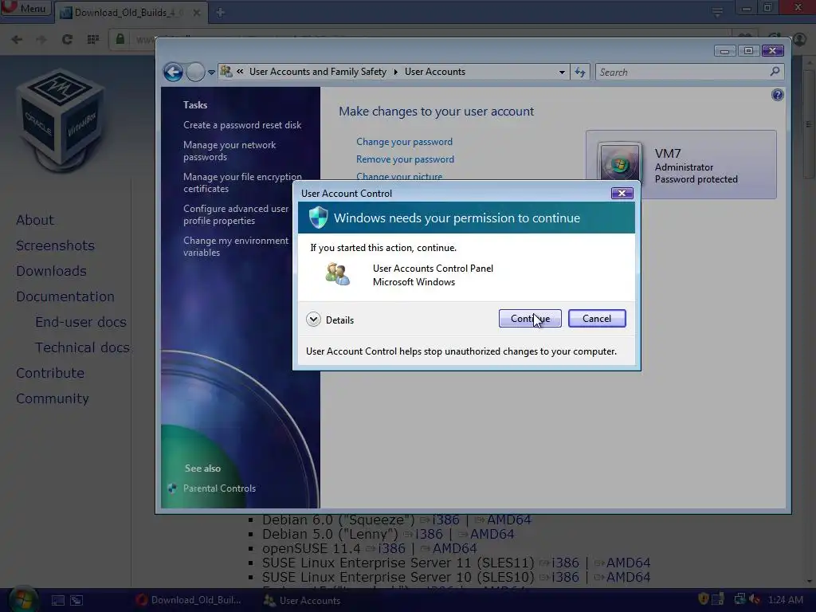This screenshot has height=612, width=816.
Task: Click i386 link for SLES10
Action: coord(565,577)
